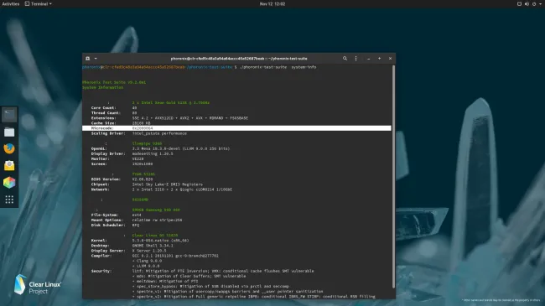Image resolution: width=545 pixels, height=306 pixels.
Task: Click the power icon in system tray
Action: click(x=534, y=4)
